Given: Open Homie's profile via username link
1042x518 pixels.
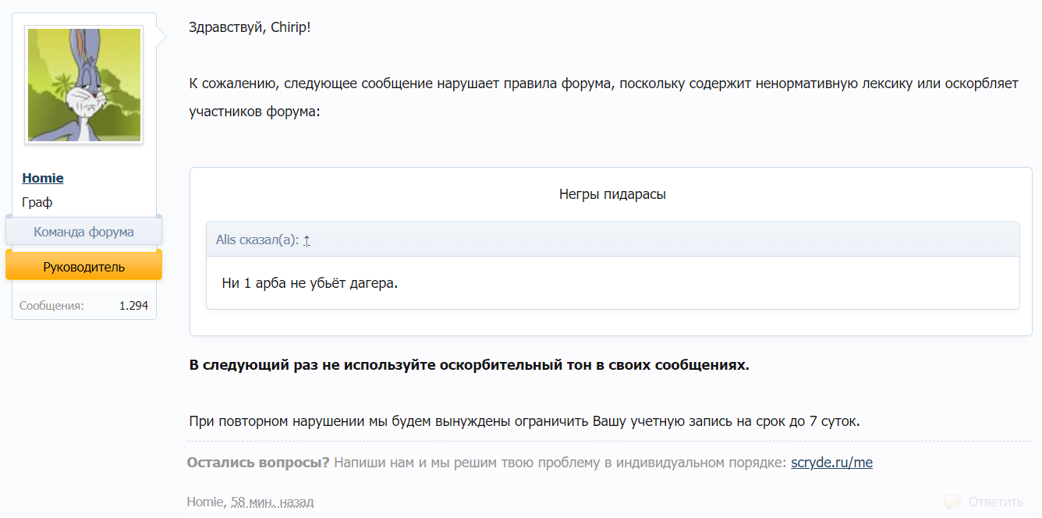Looking at the screenshot, I should (42, 178).
